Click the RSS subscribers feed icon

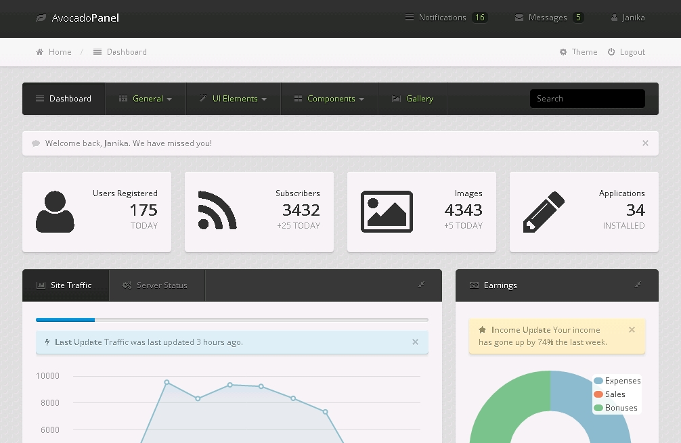(x=217, y=211)
